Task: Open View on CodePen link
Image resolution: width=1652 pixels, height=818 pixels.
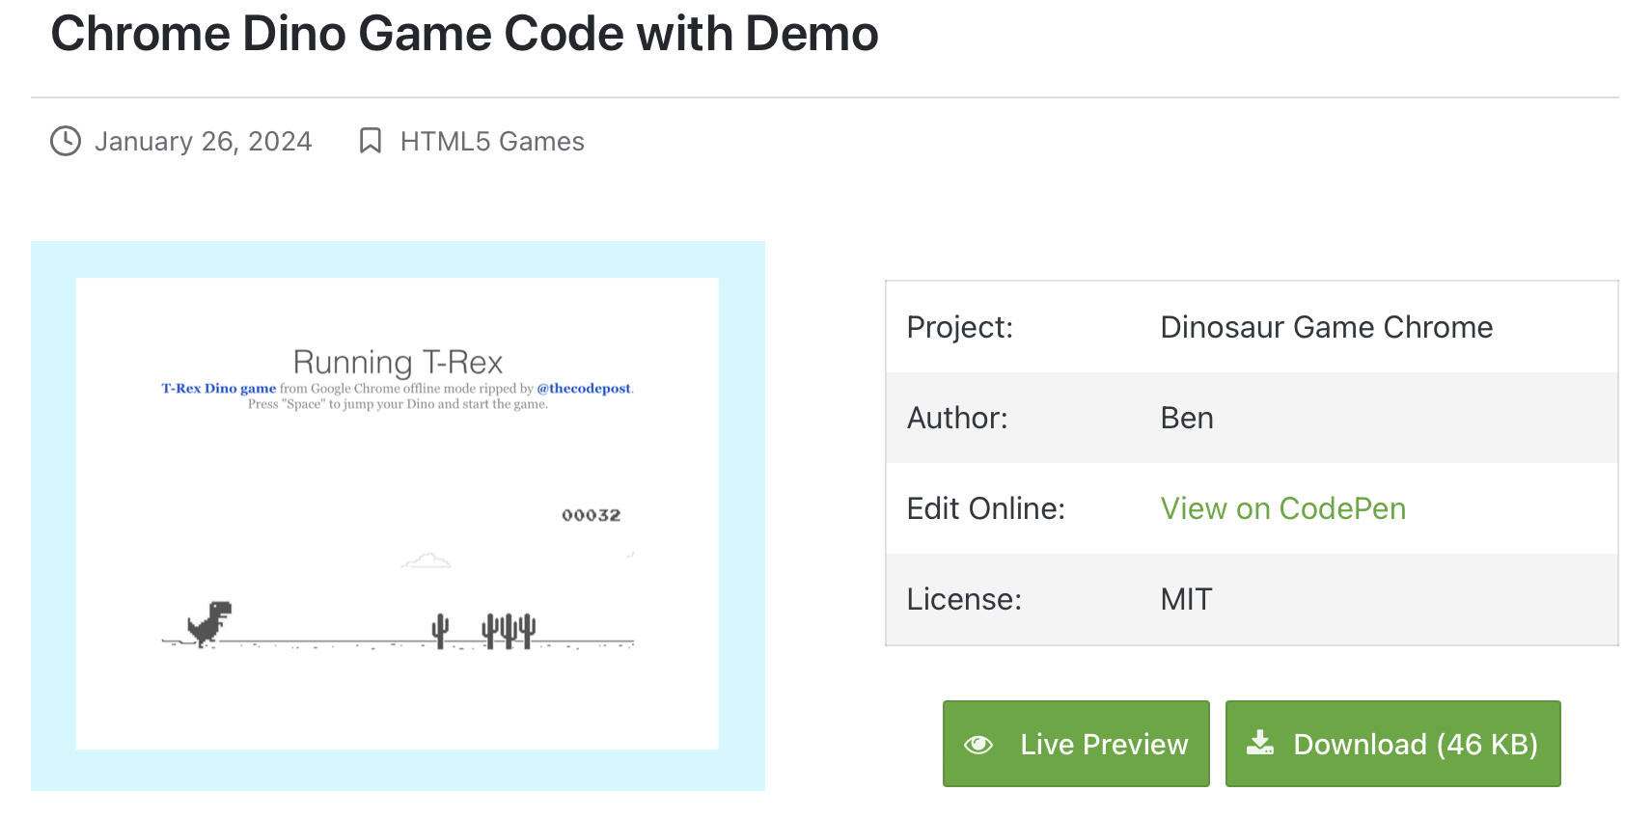Action: coord(1283,508)
